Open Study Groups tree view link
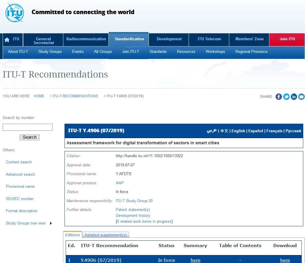305x263 pixels. point(26,223)
